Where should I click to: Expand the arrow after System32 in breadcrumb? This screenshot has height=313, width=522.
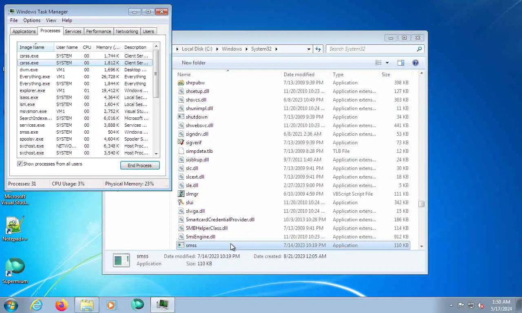pos(276,49)
